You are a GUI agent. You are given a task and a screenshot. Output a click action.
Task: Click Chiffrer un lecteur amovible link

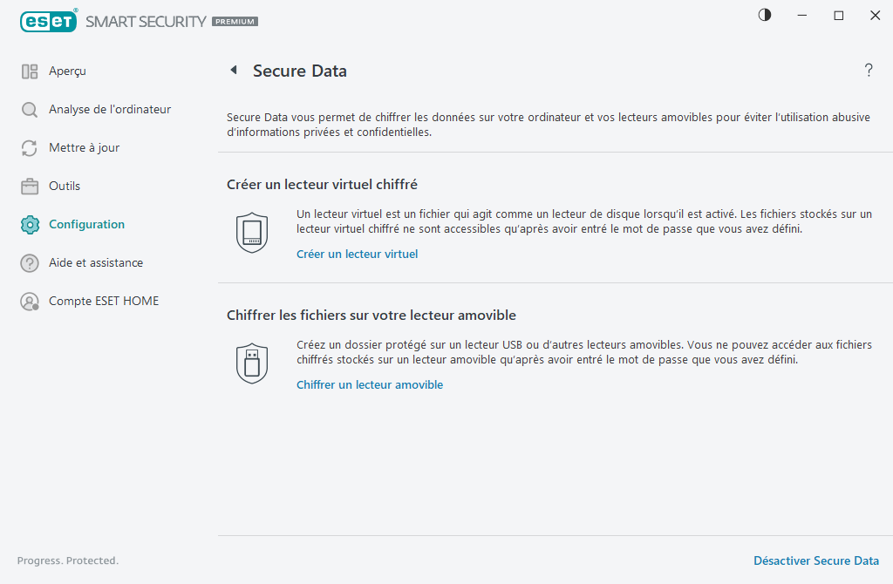click(x=370, y=384)
